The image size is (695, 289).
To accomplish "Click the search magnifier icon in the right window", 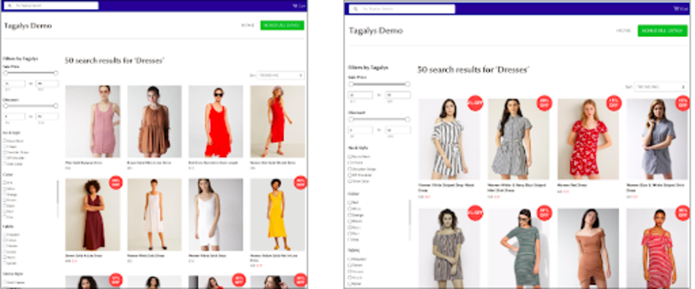I will (356, 9).
